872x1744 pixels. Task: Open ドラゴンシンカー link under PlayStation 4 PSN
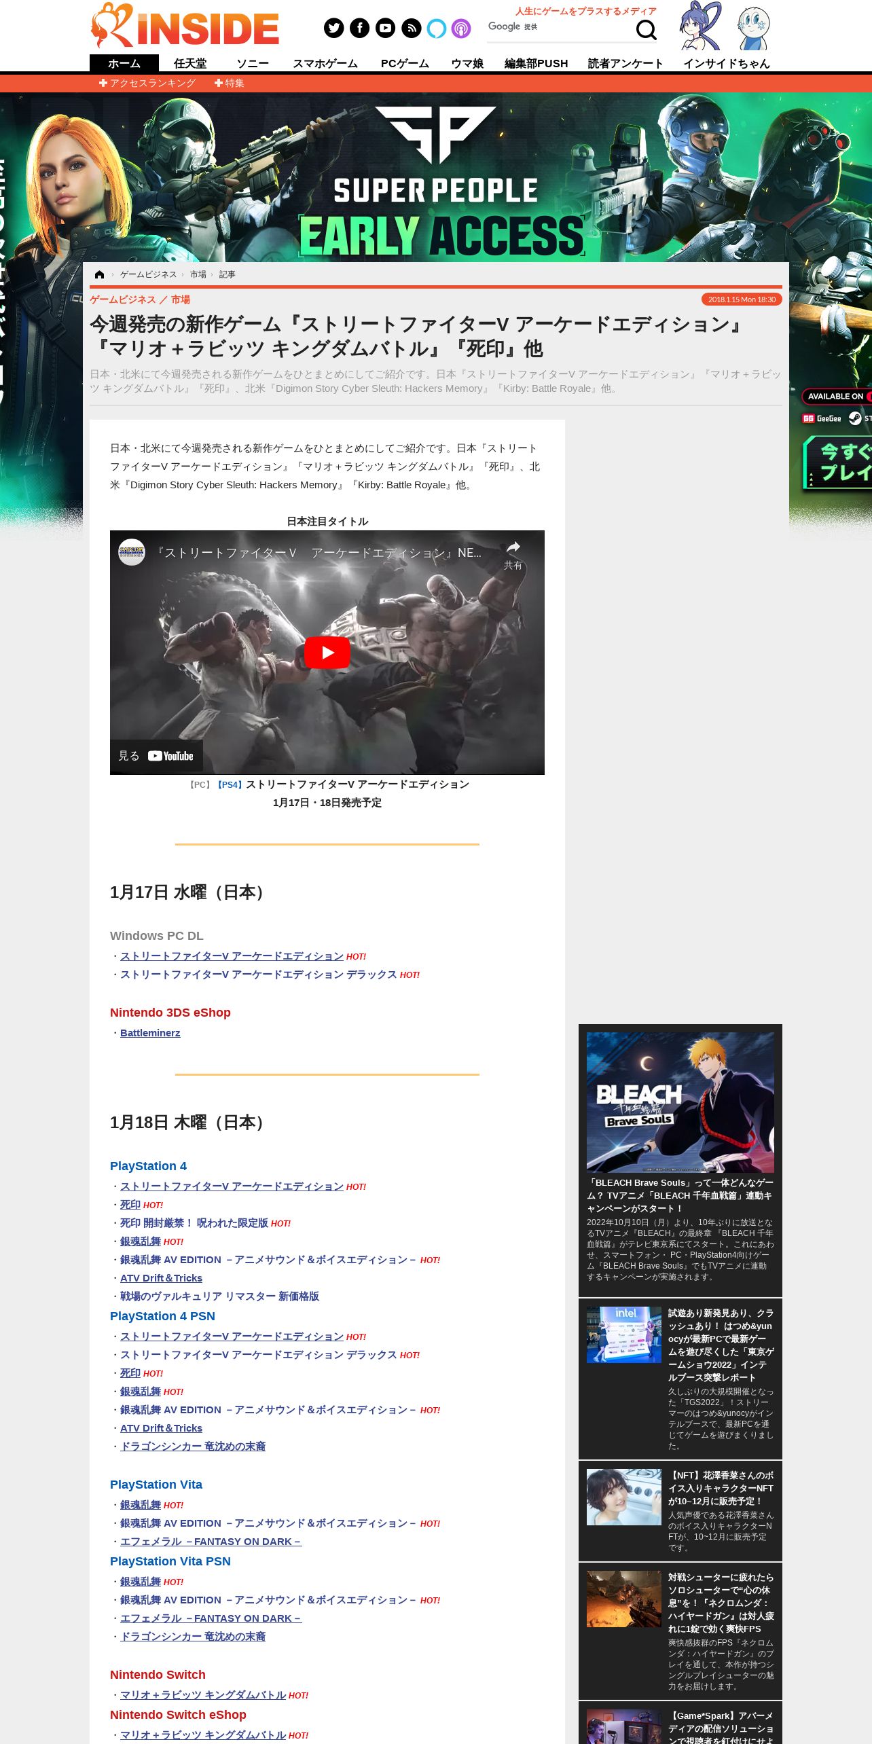193,1446
